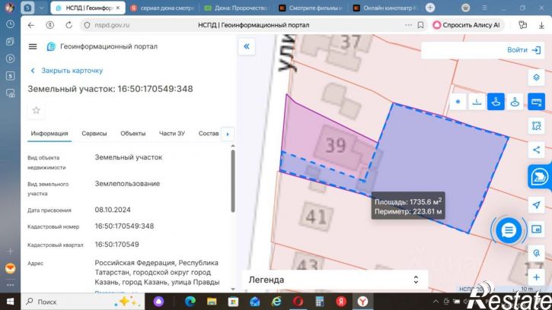
Task: Click the cadastral quarter value 16:50:170549
Action: coord(116,244)
